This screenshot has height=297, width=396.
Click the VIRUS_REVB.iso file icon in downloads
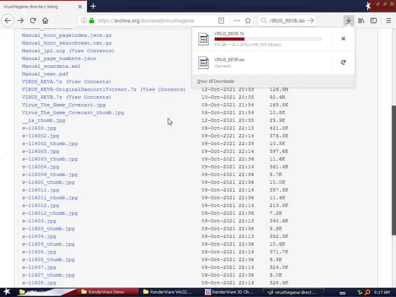(x=203, y=63)
